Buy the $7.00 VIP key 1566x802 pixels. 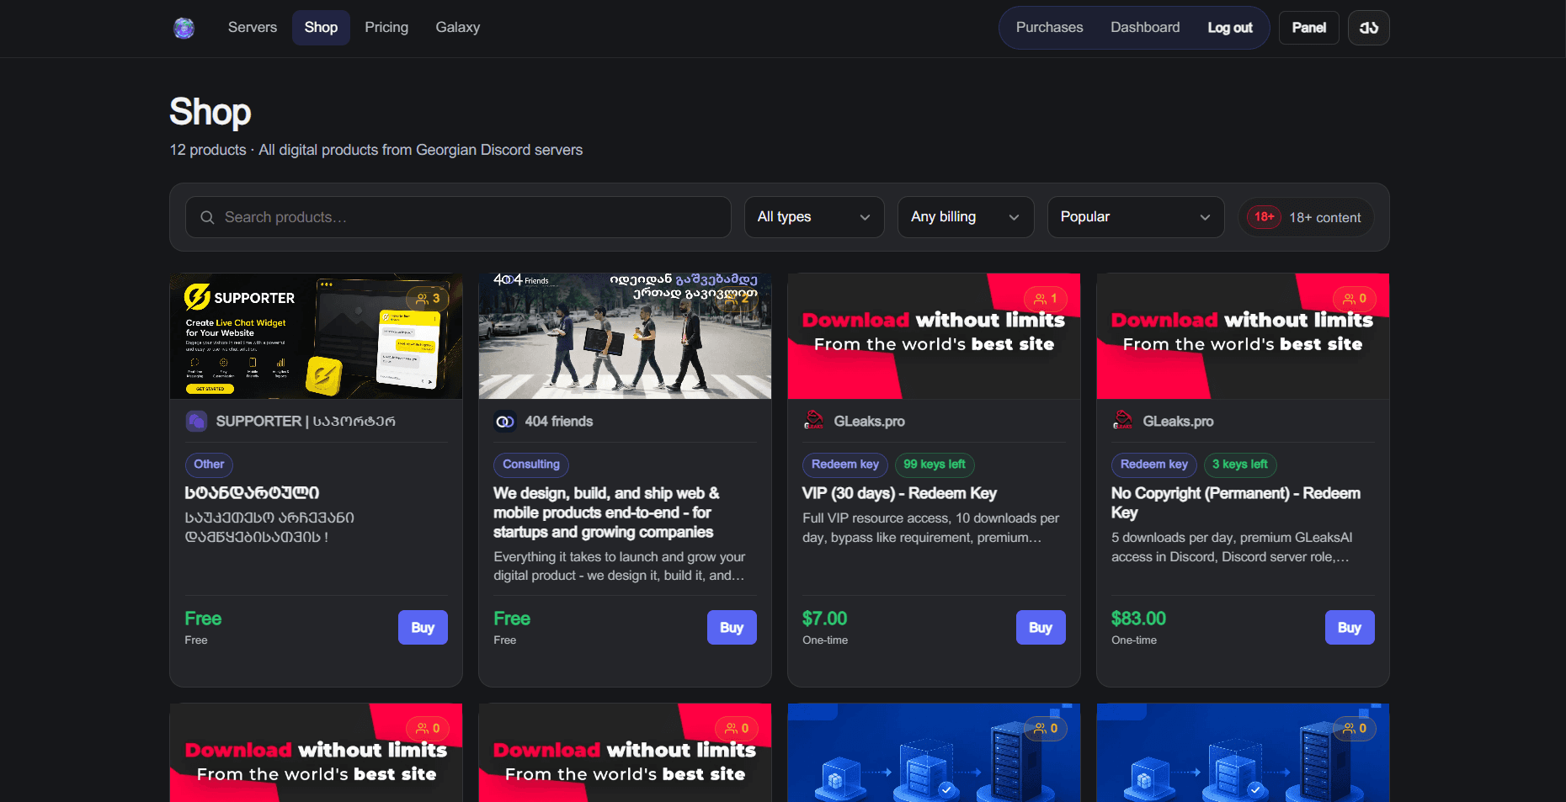pos(1041,628)
